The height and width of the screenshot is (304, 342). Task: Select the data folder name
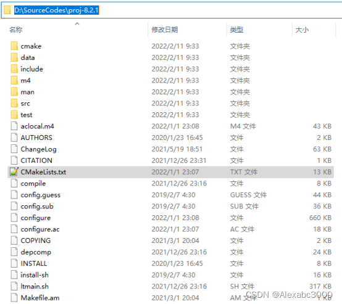28,57
